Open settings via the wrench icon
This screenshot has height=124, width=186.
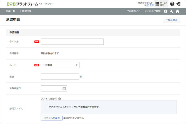[171, 11]
